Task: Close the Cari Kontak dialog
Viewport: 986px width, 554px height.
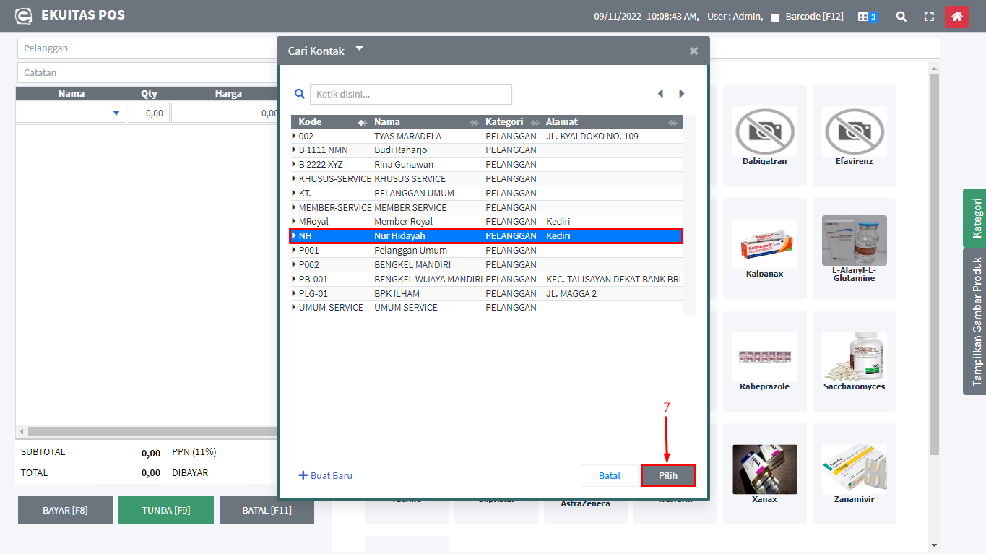Action: pyautogui.click(x=693, y=51)
